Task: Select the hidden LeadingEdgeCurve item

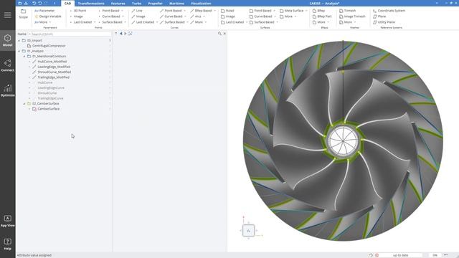Action: pos(51,87)
